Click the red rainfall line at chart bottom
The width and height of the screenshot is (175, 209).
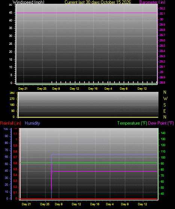(88, 199)
